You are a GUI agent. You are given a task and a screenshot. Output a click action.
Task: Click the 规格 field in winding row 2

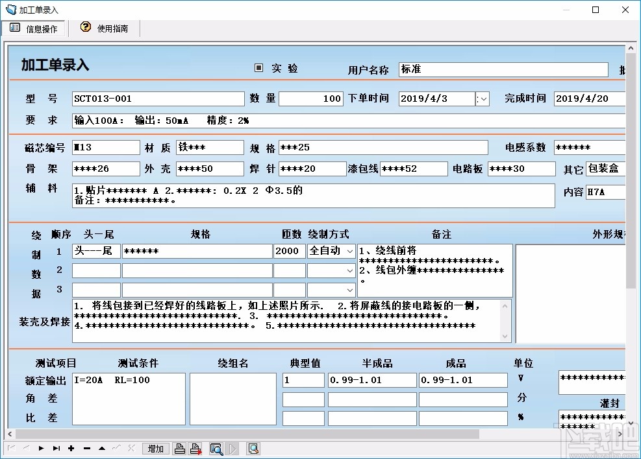[197, 270]
